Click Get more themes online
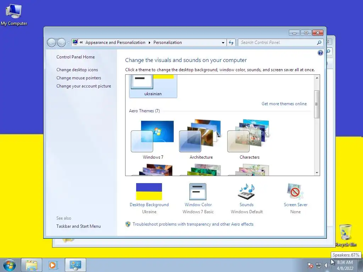This screenshot has height=272, width=363. coord(284,104)
